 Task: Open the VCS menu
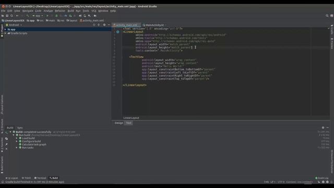[94, 11]
